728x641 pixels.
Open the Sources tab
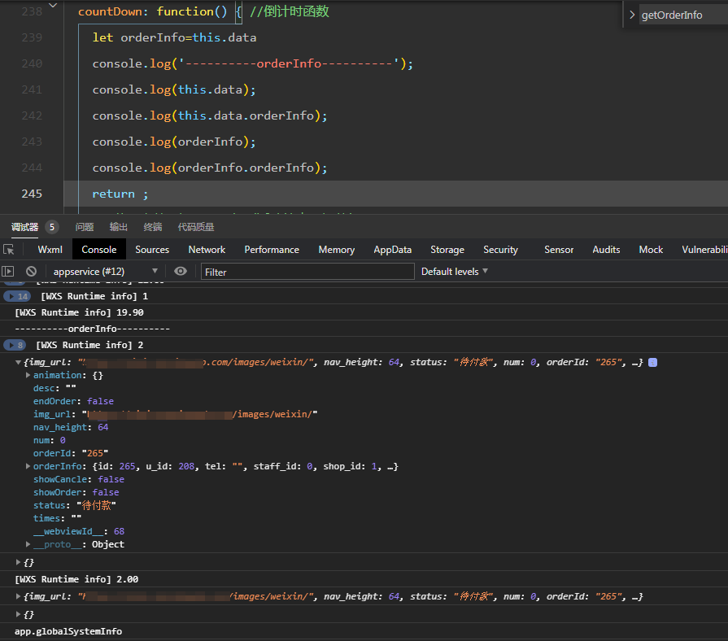pos(152,250)
